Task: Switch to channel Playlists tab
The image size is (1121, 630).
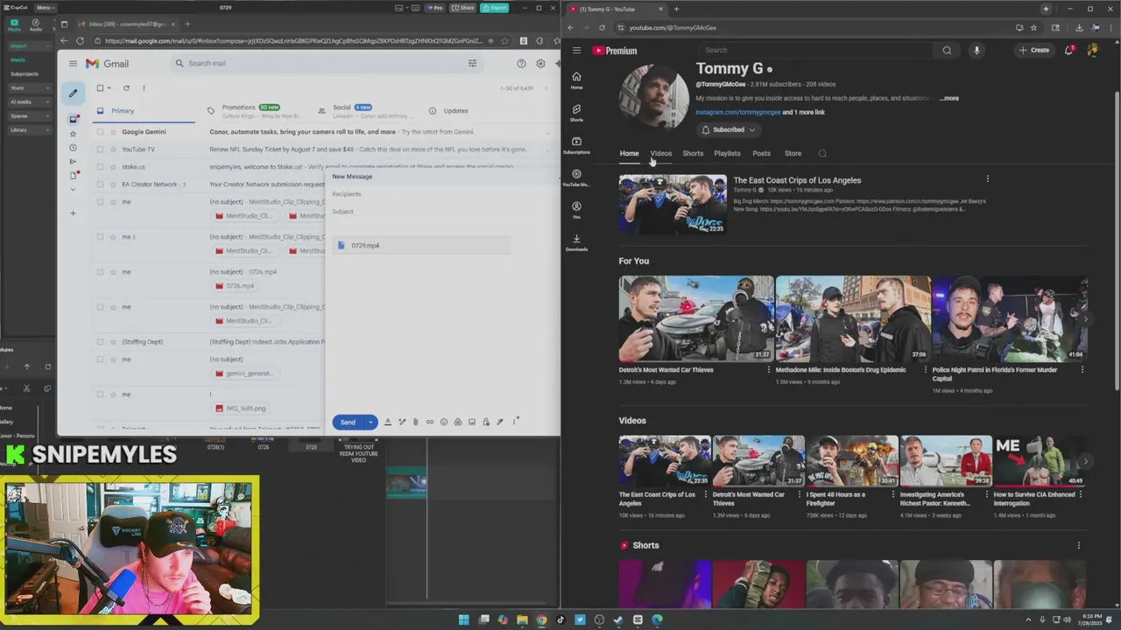Action: tap(727, 153)
